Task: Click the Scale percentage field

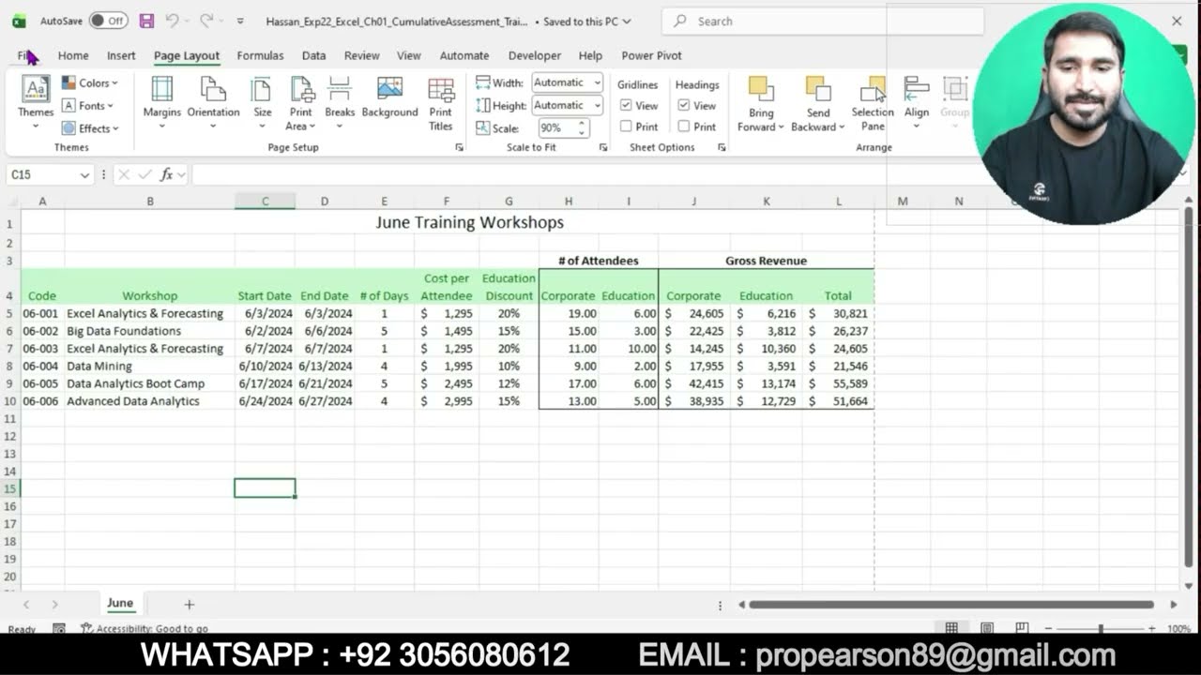Action: pos(557,127)
